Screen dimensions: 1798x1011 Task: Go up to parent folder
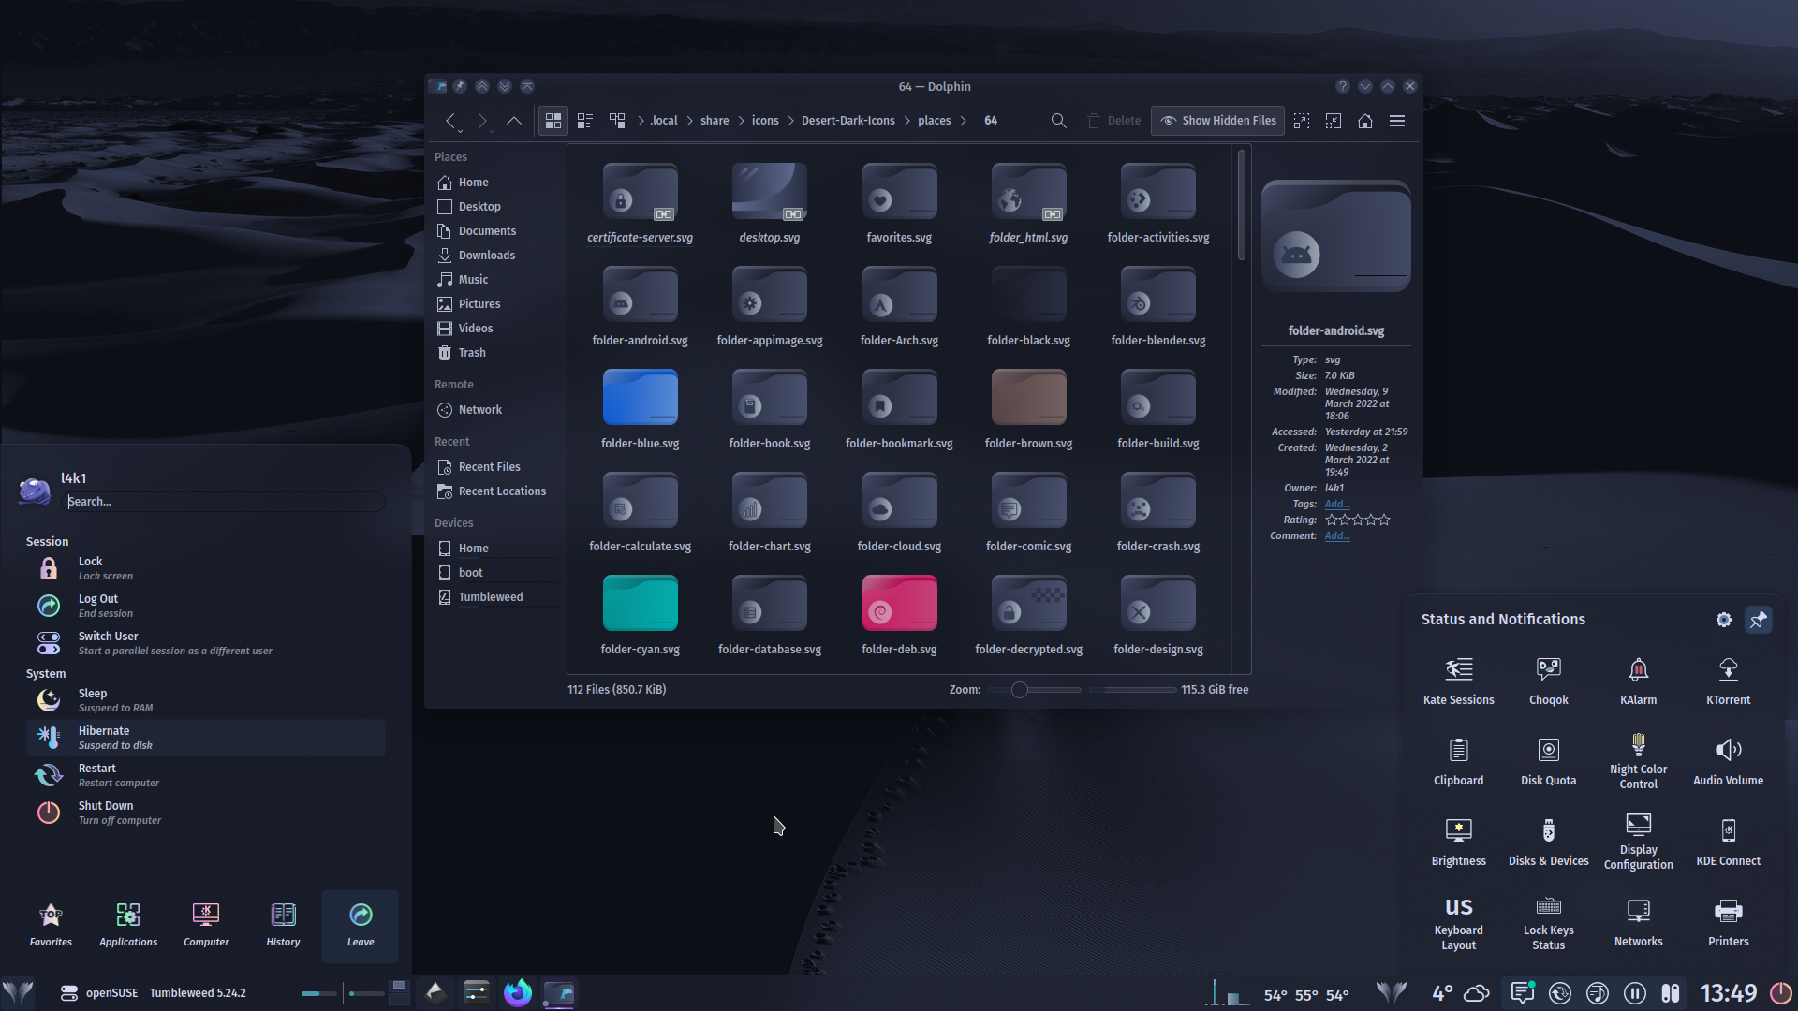click(514, 121)
